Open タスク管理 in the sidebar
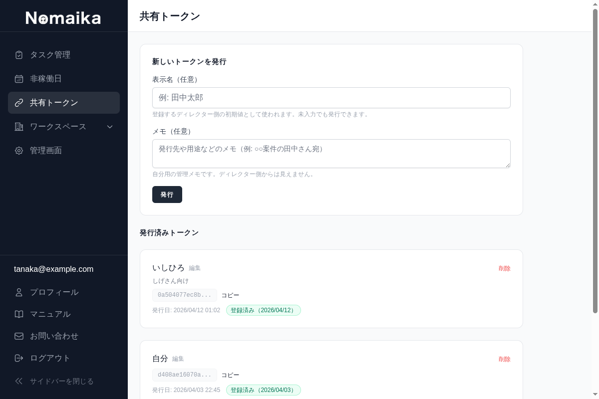The image size is (599, 399). point(64,55)
